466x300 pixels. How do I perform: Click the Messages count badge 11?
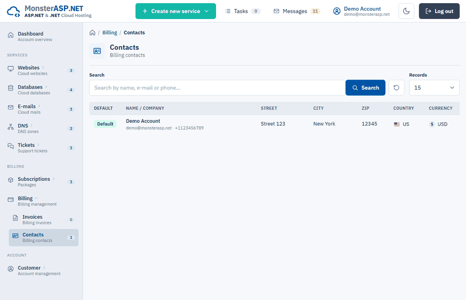point(315,11)
